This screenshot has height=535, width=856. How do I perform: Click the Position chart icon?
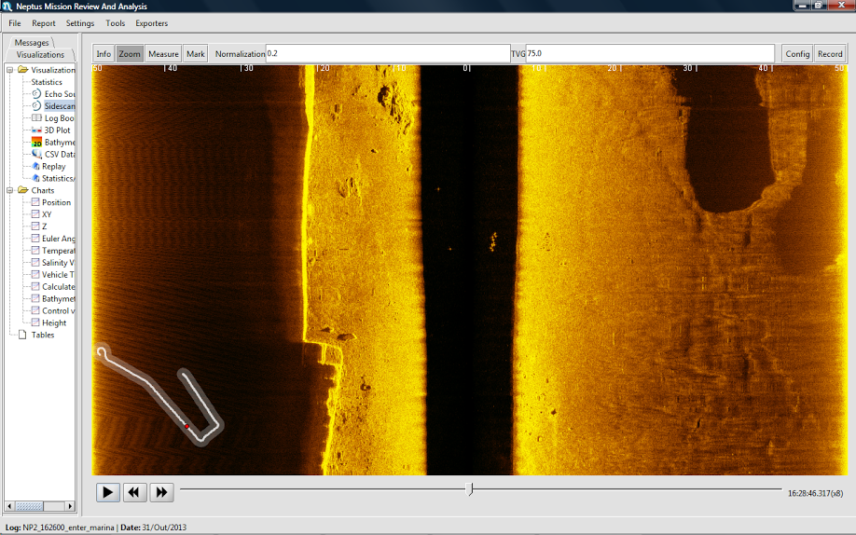click(35, 202)
